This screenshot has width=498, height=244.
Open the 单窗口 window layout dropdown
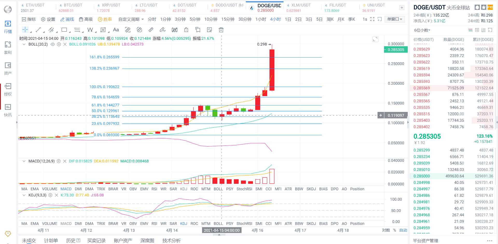395,19
